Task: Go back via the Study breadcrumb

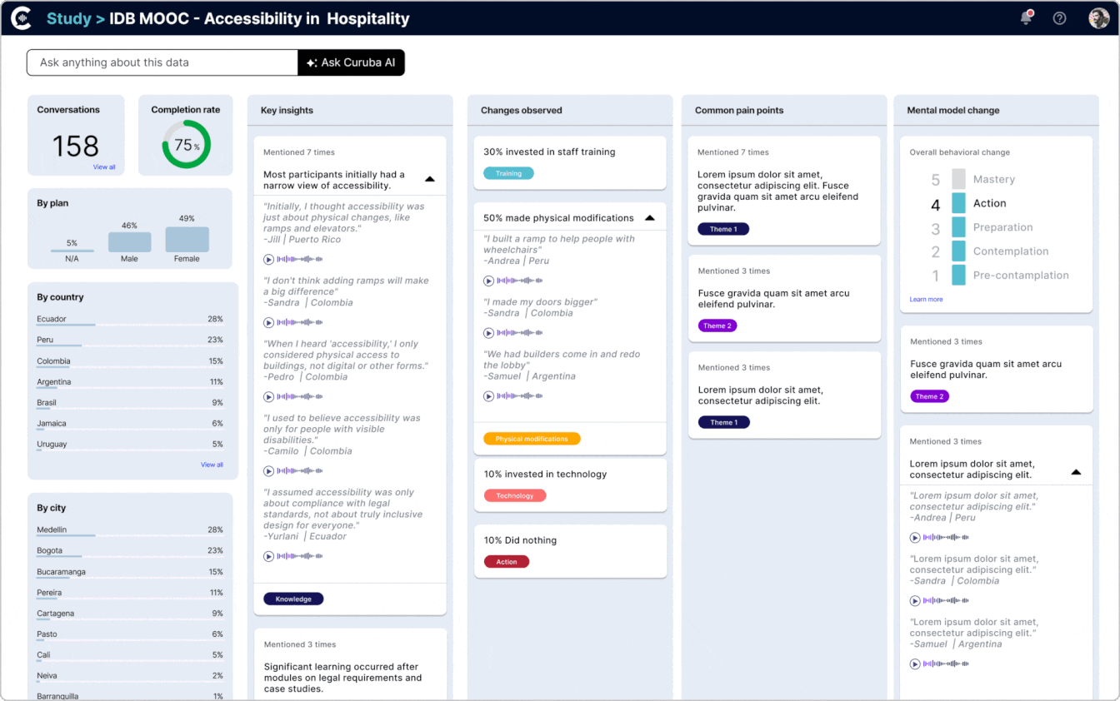Action: click(69, 18)
